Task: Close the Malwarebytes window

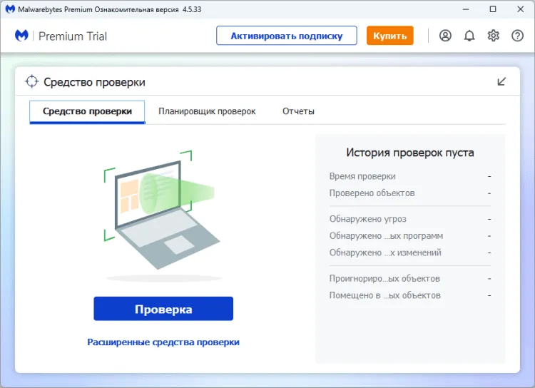Action: [520, 9]
